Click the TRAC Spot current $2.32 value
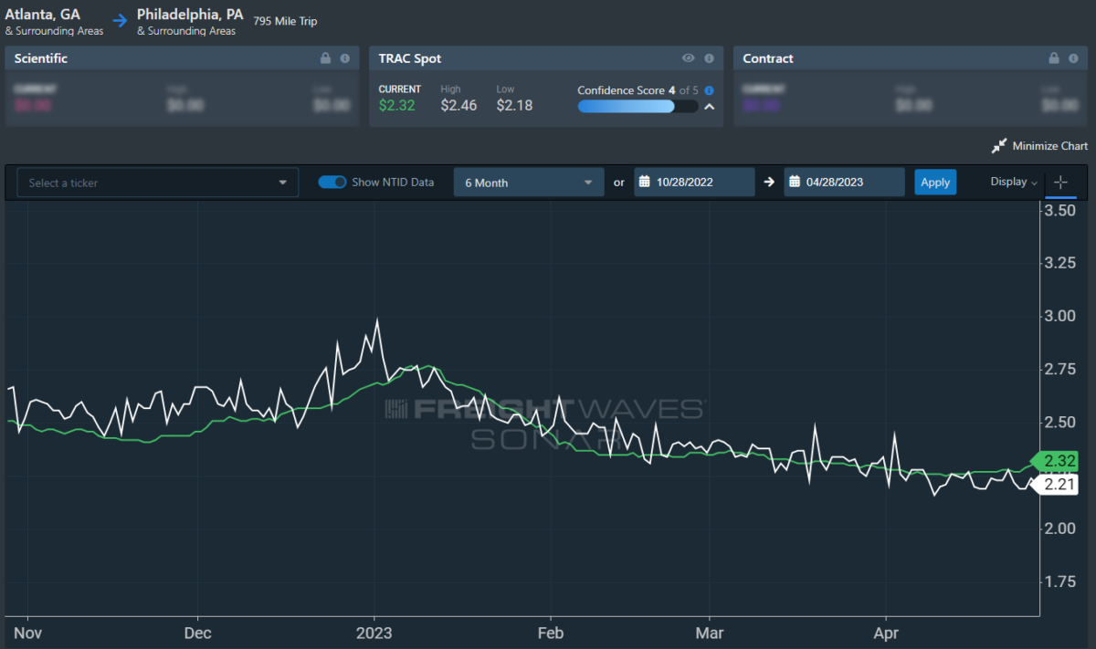The height and width of the screenshot is (649, 1096). (396, 105)
